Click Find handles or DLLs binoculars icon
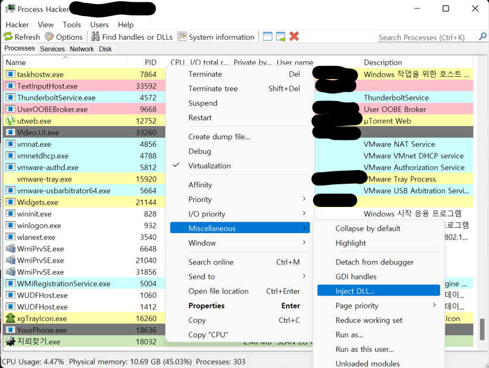 [96, 36]
